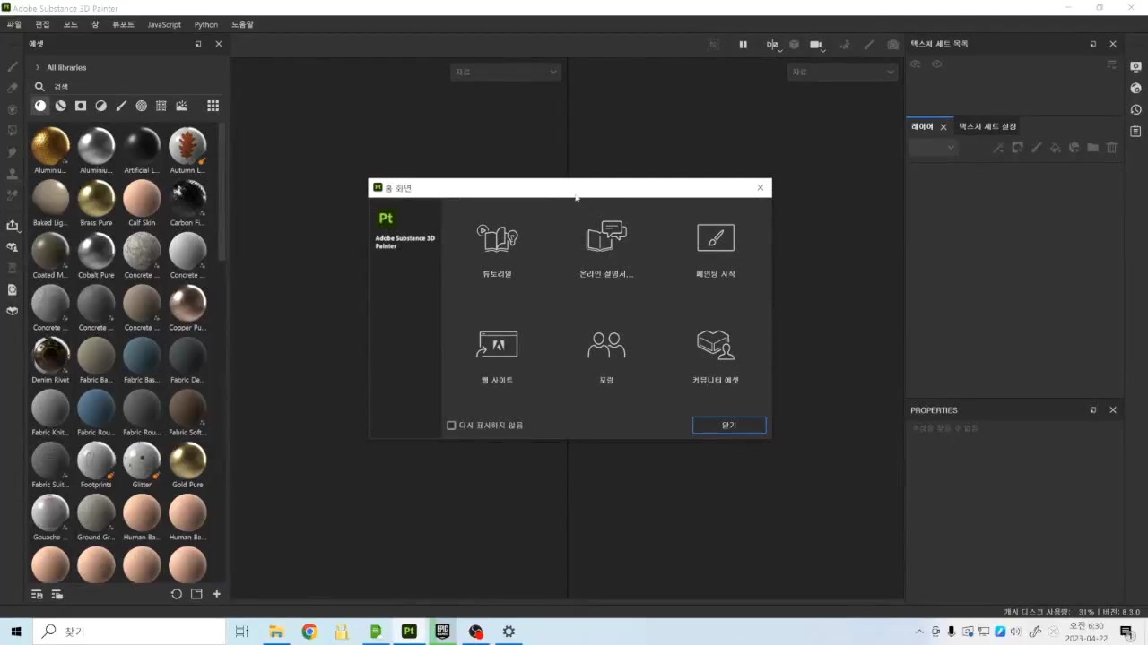The width and height of the screenshot is (1148, 645).
Task: Toggle the eye visibility icon in texture set list
Action: point(936,64)
